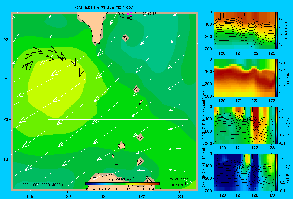Click the vertical 'salinity' axis label
The height and width of the screenshot is (199, 293).
point(288,78)
